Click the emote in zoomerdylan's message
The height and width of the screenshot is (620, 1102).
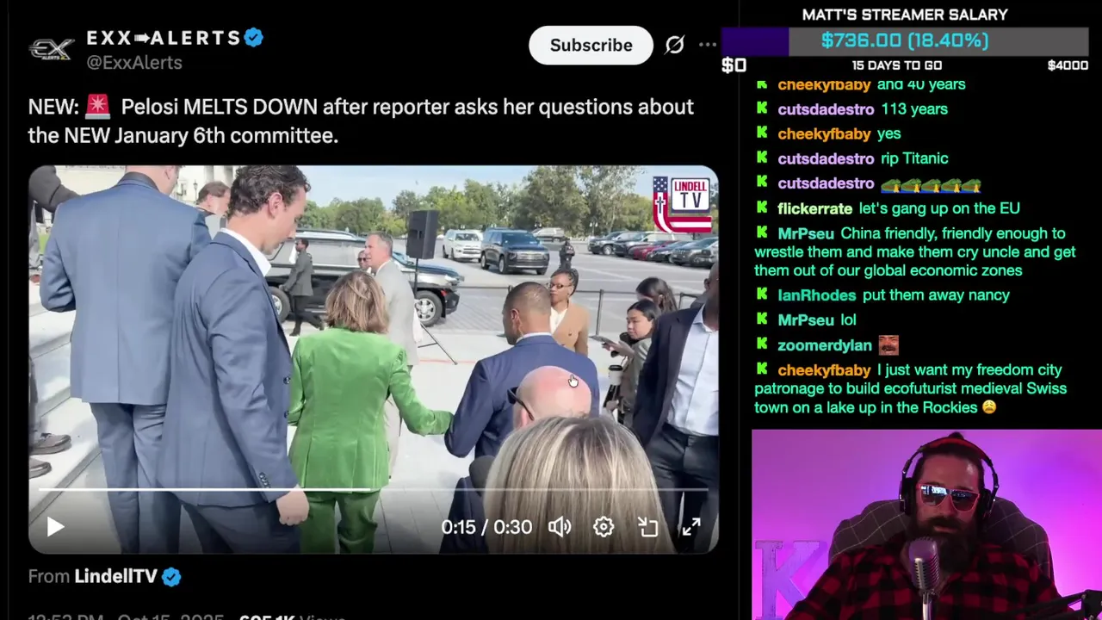pyautogui.click(x=888, y=345)
